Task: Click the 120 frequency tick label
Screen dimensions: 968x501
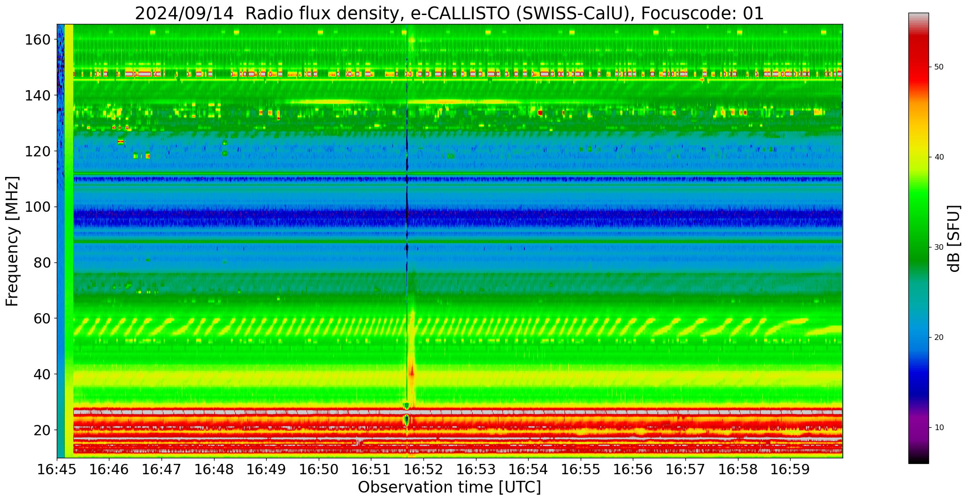Action: pos(37,151)
